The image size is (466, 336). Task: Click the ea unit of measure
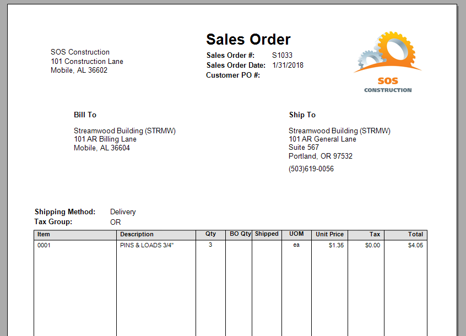(x=296, y=245)
